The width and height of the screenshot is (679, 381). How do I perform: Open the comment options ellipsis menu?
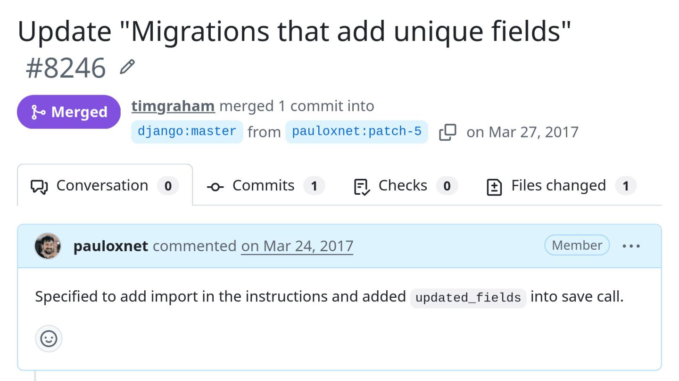click(631, 246)
